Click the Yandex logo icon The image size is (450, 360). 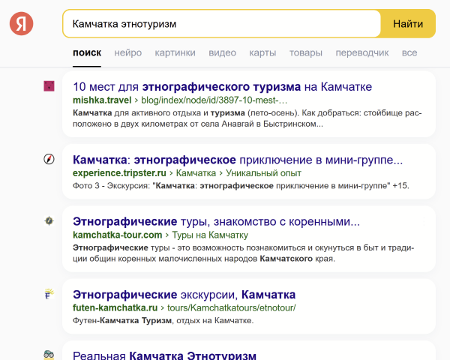pyautogui.click(x=22, y=24)
